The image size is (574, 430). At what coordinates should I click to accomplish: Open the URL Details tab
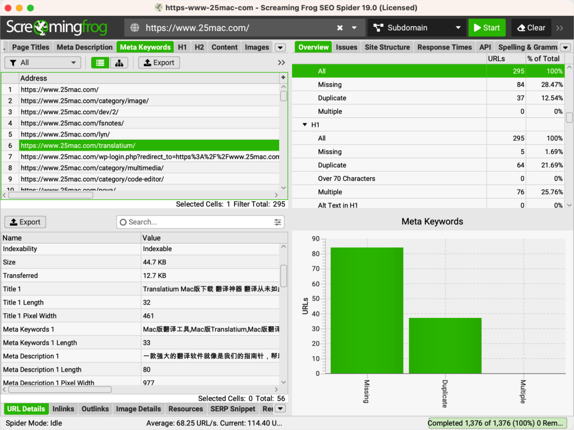26,409
